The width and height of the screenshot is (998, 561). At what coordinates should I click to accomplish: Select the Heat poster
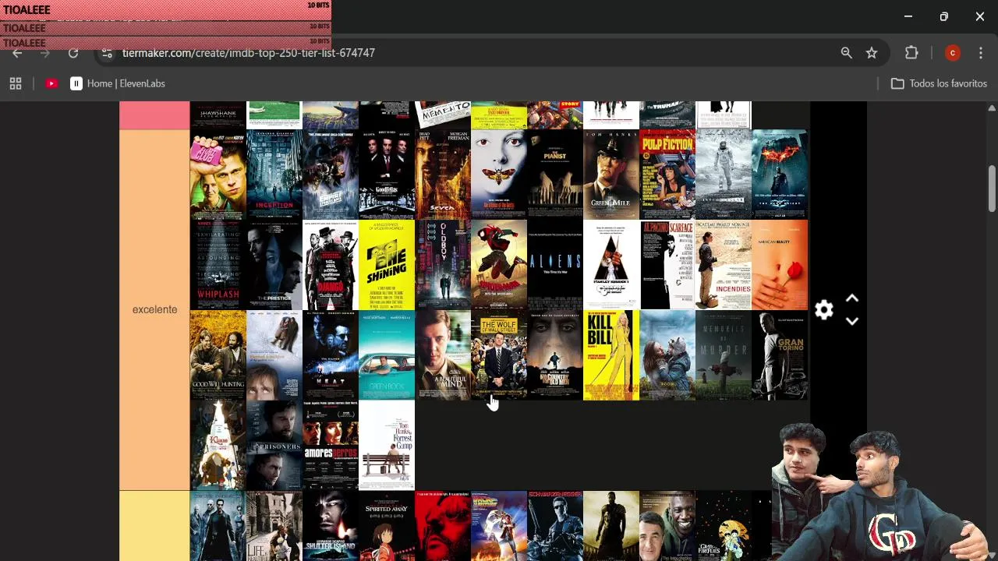tap(330, 355)
